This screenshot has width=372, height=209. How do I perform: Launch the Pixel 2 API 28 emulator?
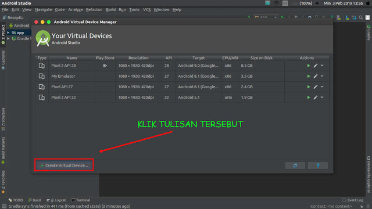pos(309,66)
